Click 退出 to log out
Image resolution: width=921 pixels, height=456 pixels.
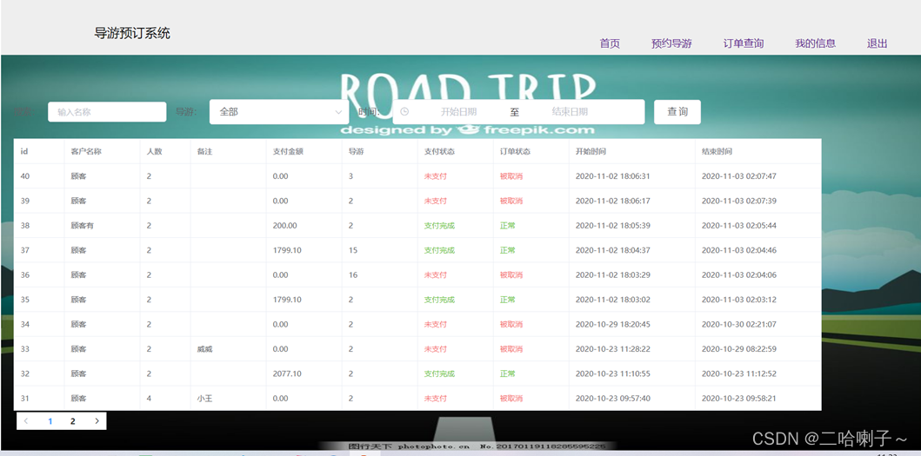click(x=877, y=43)
